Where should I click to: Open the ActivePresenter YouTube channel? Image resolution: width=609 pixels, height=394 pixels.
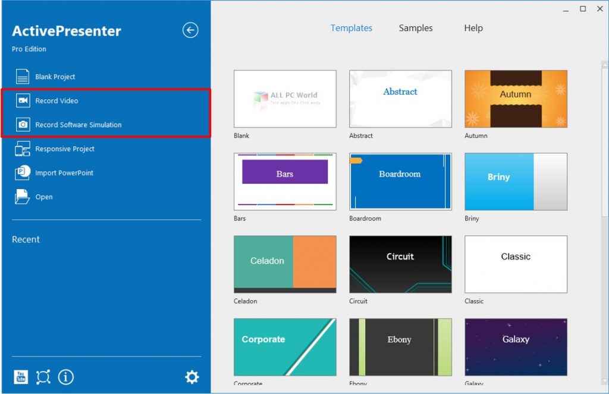click(x=20, y=377)
